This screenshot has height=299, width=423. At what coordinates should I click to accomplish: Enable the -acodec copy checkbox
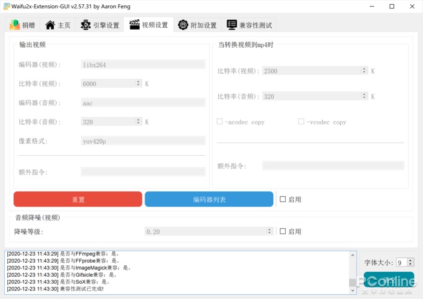220,122
